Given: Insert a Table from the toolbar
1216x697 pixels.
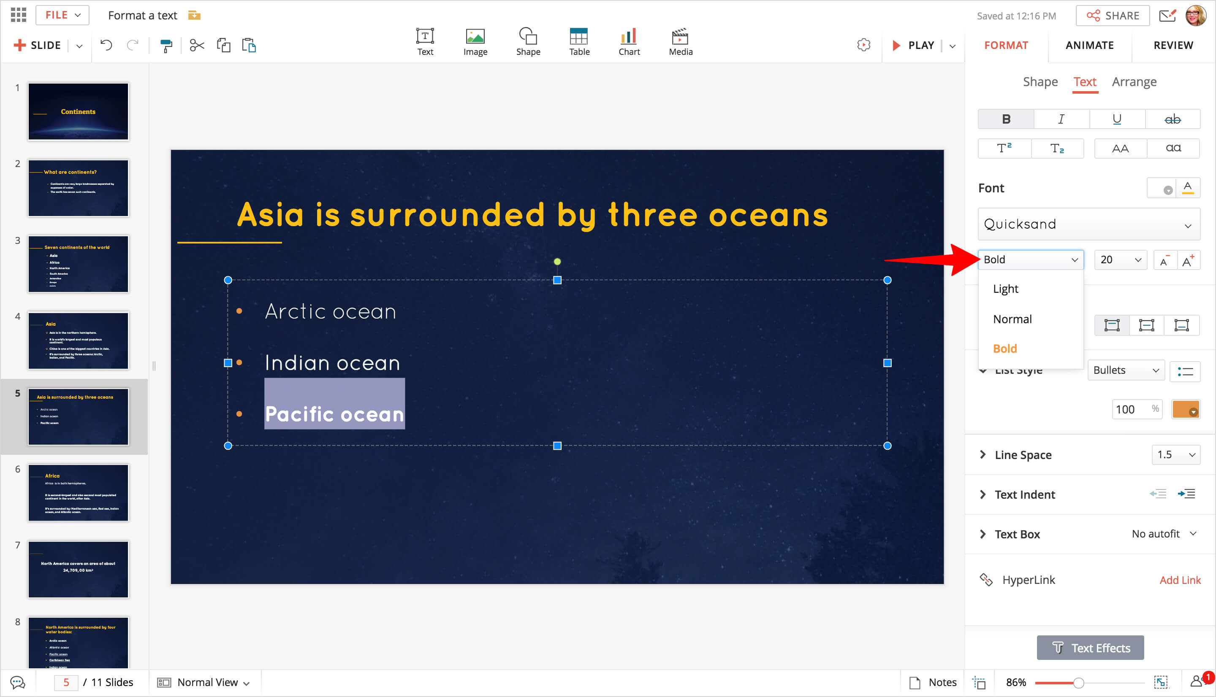Looking at the screenshot, I should point(578,42).
